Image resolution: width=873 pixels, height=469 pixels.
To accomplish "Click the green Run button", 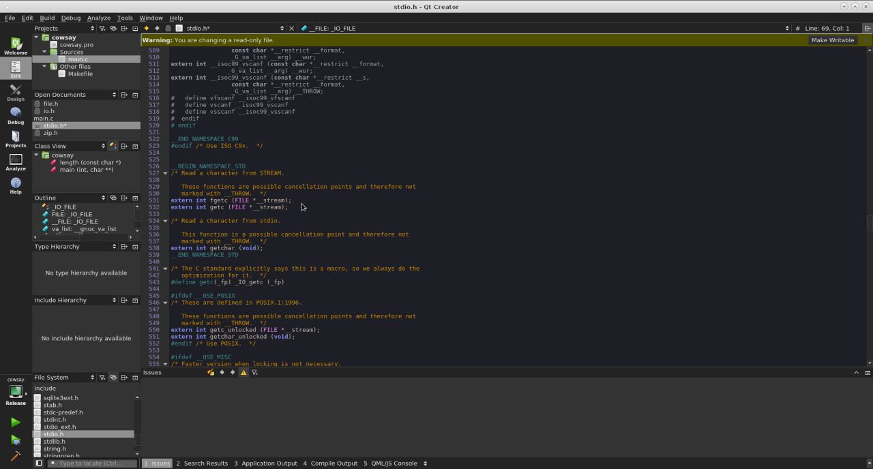I will pos(15,423).
